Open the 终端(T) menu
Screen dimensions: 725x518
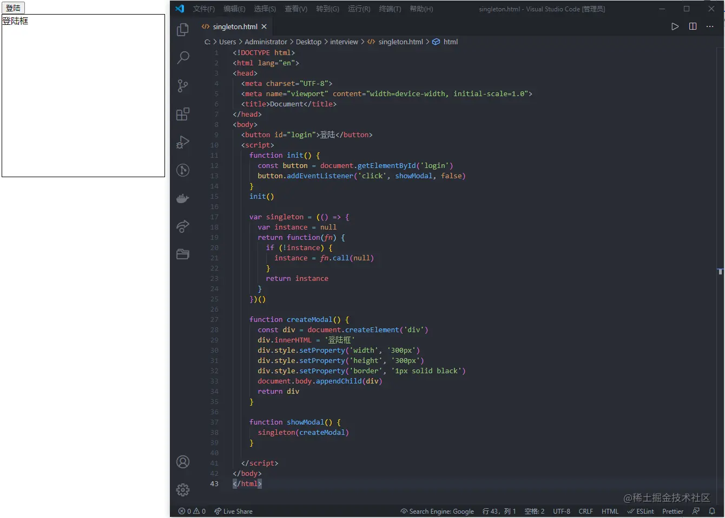(390, 9)
